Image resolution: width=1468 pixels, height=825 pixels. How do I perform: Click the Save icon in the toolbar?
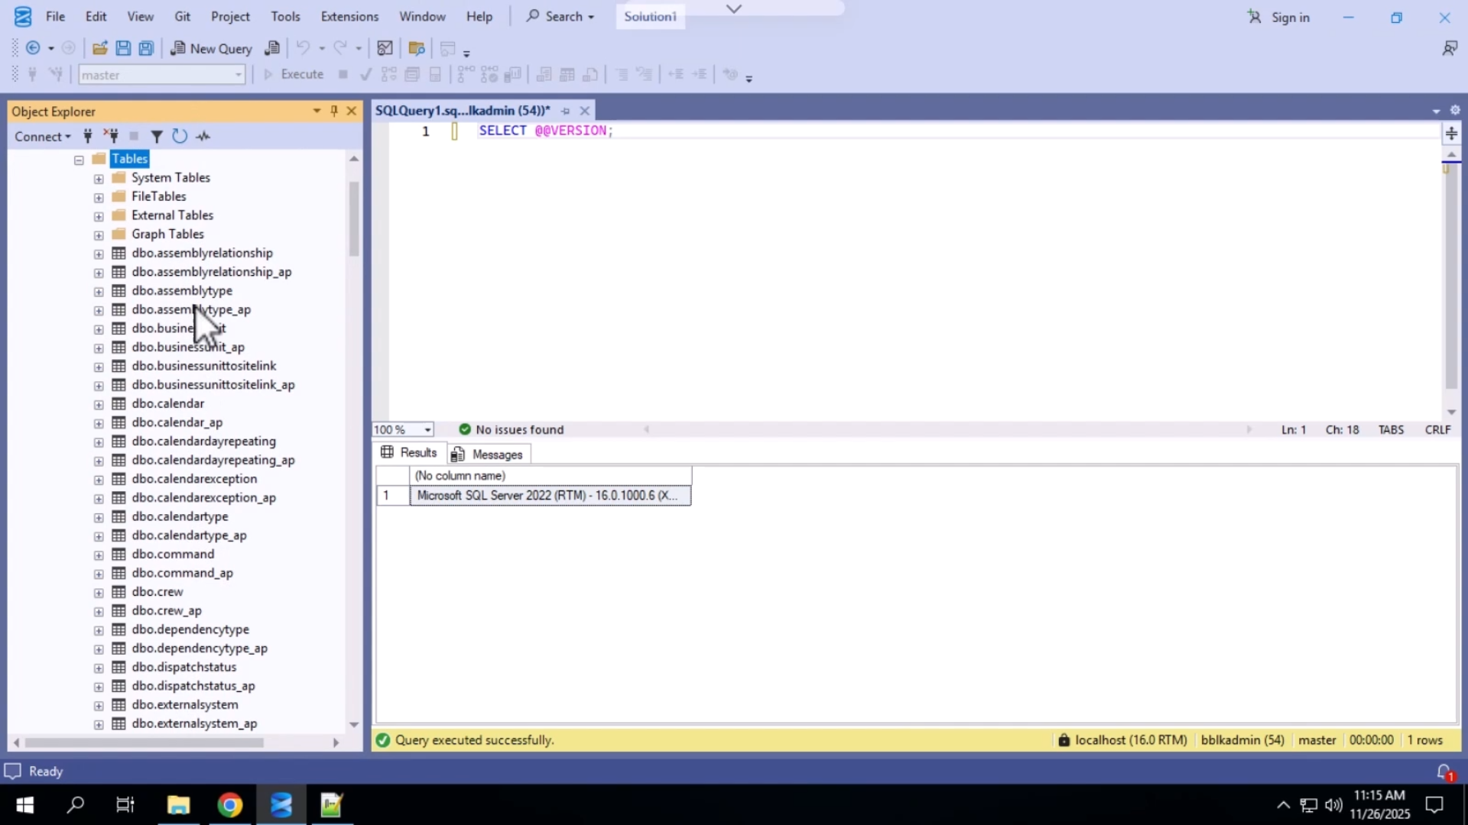click(x=122, y=48)
